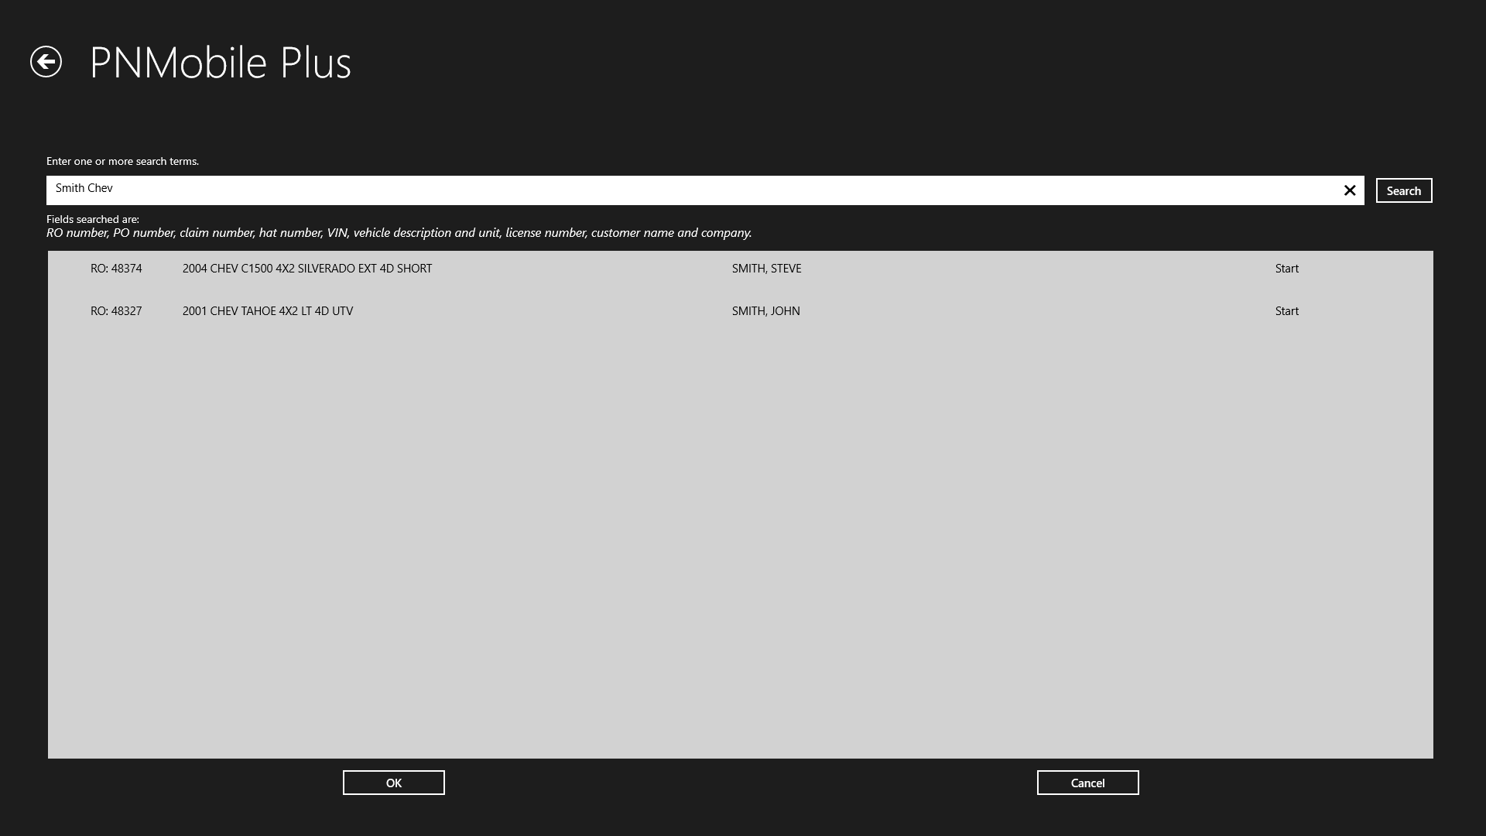Click customer name SMITH, STEVE
1486x836 pixels.
click(766, 269)
